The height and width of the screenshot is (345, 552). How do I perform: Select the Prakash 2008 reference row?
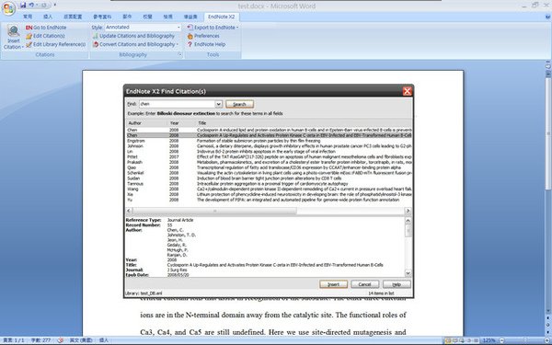tap(270, 162)
